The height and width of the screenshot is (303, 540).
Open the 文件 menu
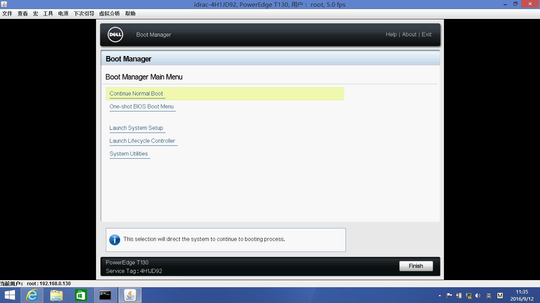pyautogui.click(x=8, y=13)
